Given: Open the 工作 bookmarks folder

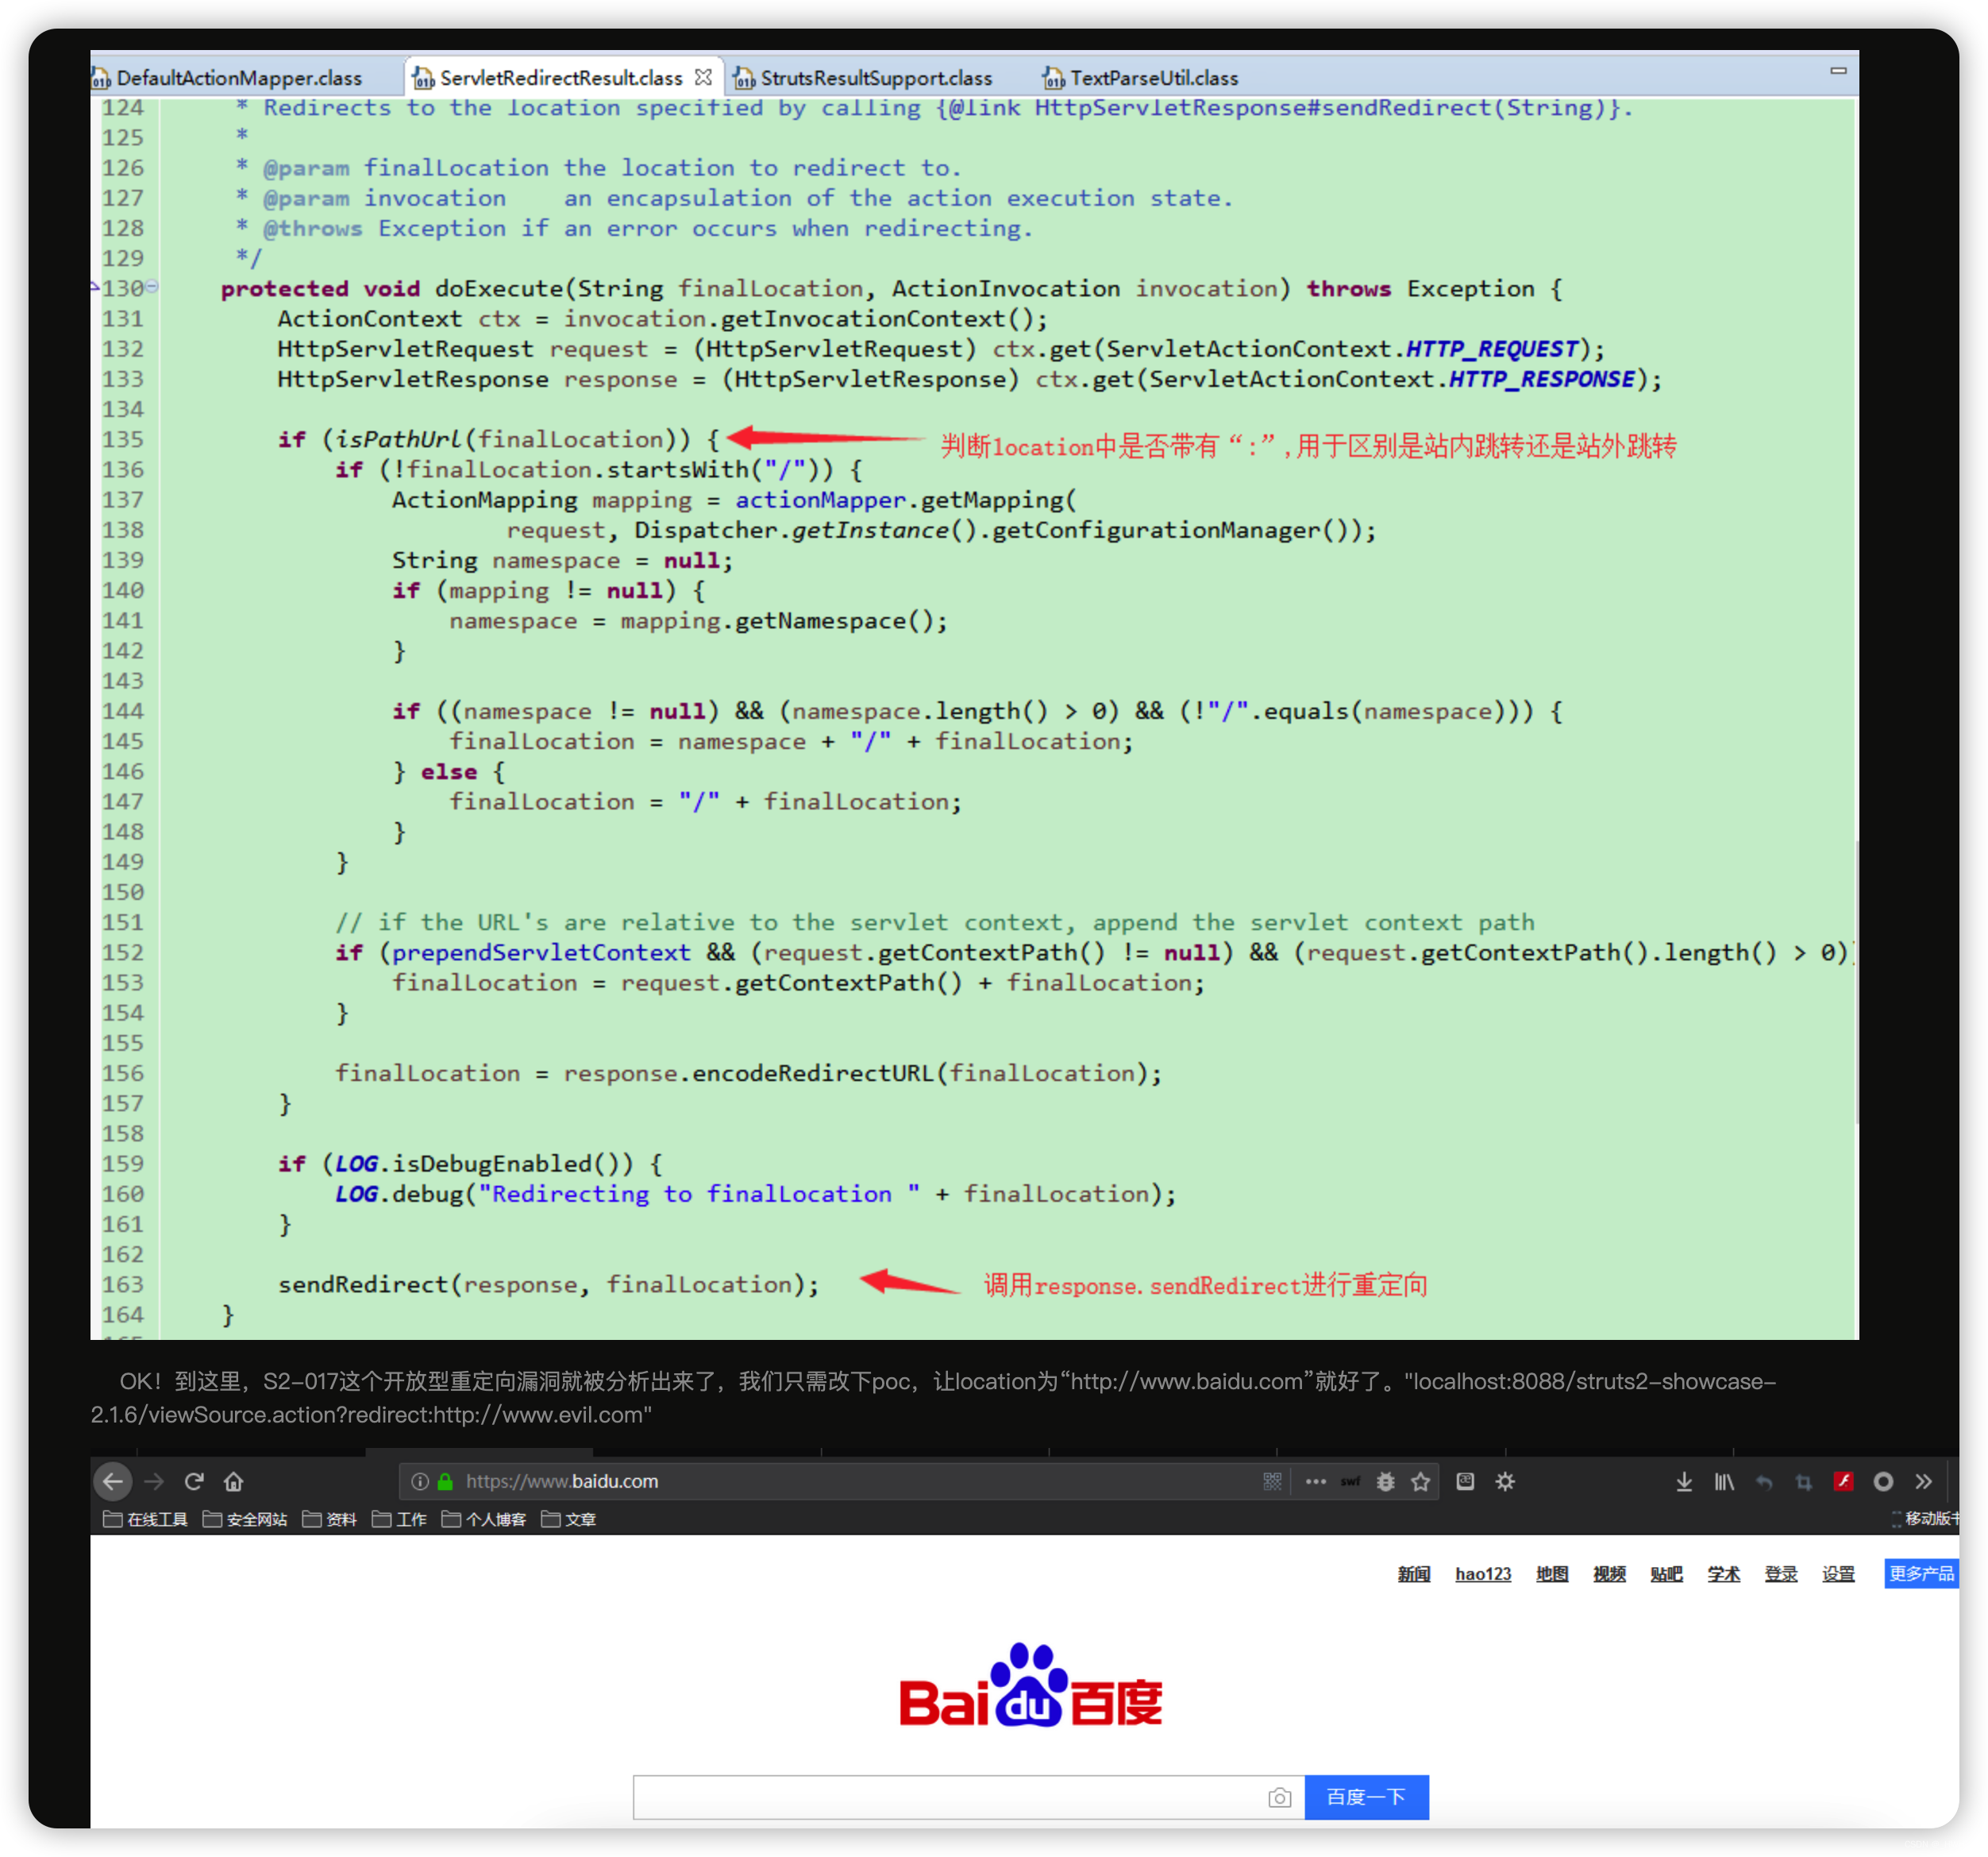Looking at the screenshot, I should pyautogui.click(x=399, y=1519).
